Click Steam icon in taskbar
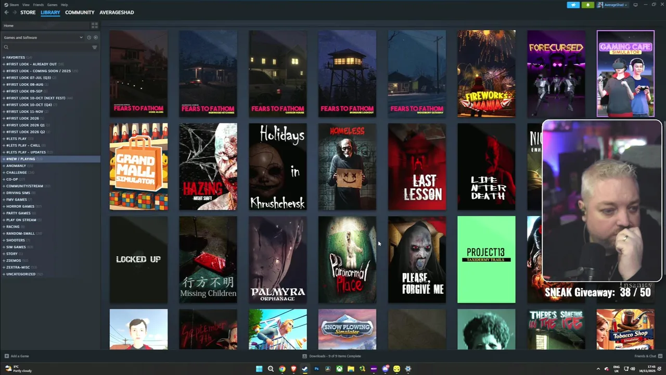The height and width of the screenshot is (375, 666). tap(305, 369)
